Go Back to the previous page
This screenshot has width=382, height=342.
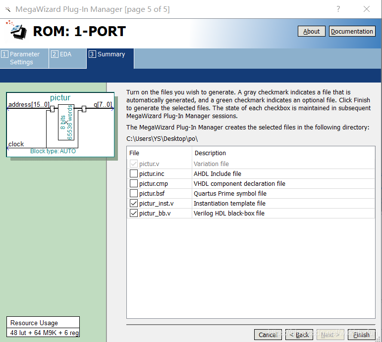coord(299,335)
